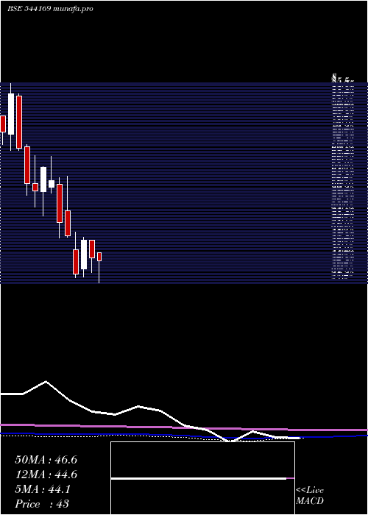Click the peak of the white indicator line
This screenshot has width=368, height=515.
tap(46, 381)
